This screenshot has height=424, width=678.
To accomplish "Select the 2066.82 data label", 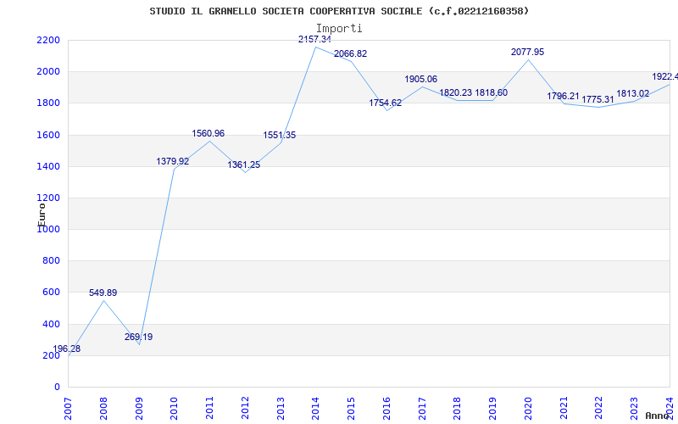I will coord(350,53).
